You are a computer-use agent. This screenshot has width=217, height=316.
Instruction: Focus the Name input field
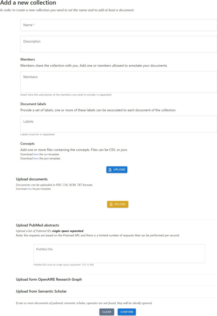[118, 25]
